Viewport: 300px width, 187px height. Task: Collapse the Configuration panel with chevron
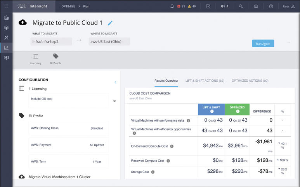(x=115, y=82)
